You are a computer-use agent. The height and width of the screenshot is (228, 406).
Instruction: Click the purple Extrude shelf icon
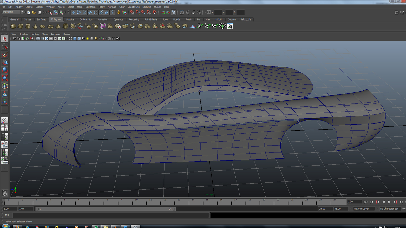point(103,26)
